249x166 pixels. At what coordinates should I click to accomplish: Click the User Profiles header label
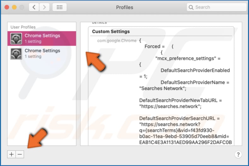(x=23, y=27)
